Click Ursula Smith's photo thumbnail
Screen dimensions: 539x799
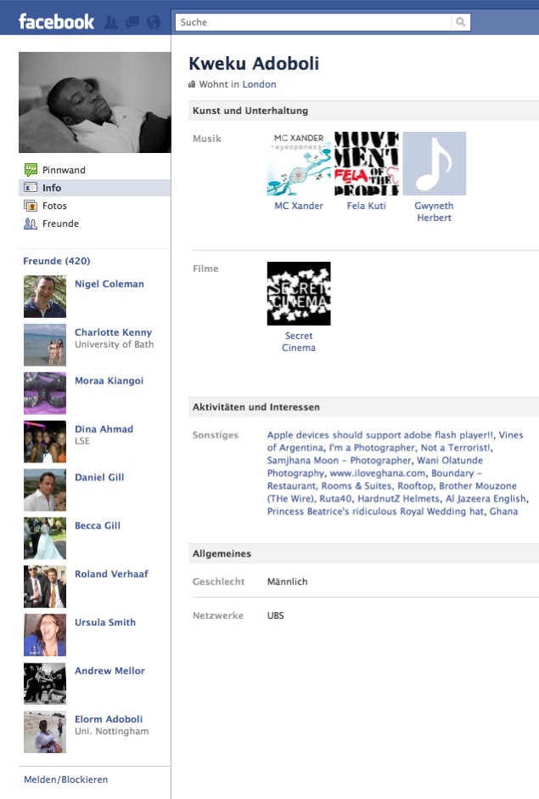coord(45,636)
